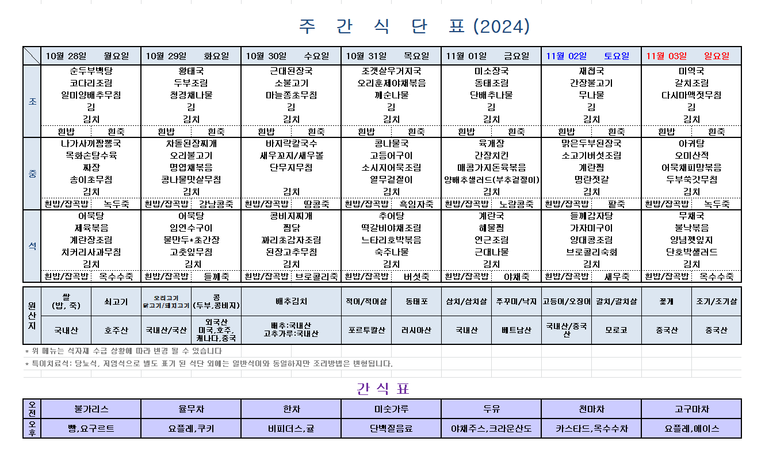The width and height of the screenshot is (769, 453).
Task: Select the 10월 28일 월요일 header cell
Action: coord(91,56)
